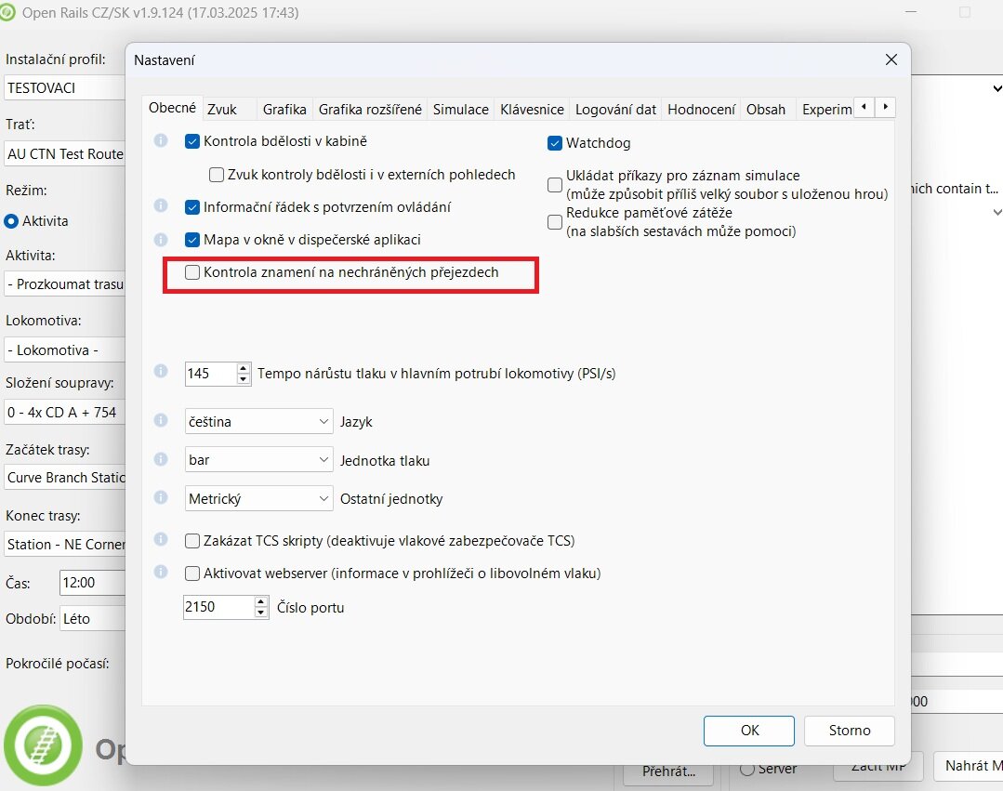Enable Kontrola znamení na nechráněných přejezdech checkbox
Viewport: 1003px width, 791px height.
(192, 272)
